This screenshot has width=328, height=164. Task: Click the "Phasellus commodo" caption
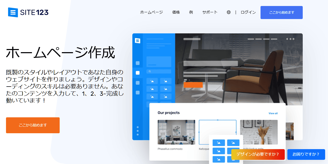(x=170, y=149)
